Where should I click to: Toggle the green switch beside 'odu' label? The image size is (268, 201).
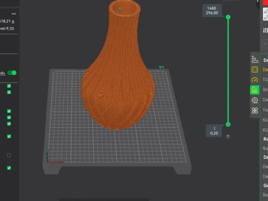(x=12, y=73)
